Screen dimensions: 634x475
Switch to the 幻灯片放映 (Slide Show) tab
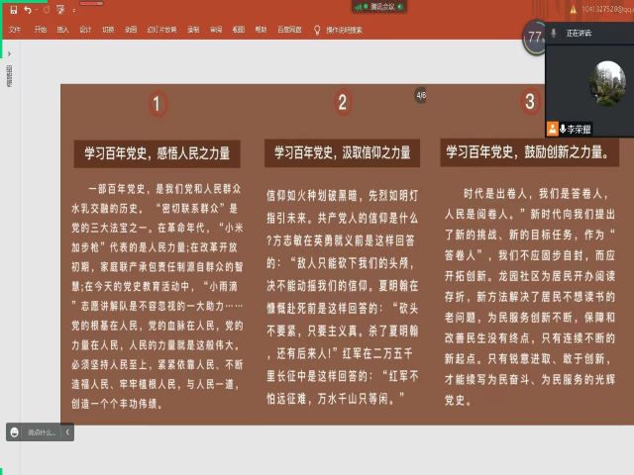pos(161,30)
